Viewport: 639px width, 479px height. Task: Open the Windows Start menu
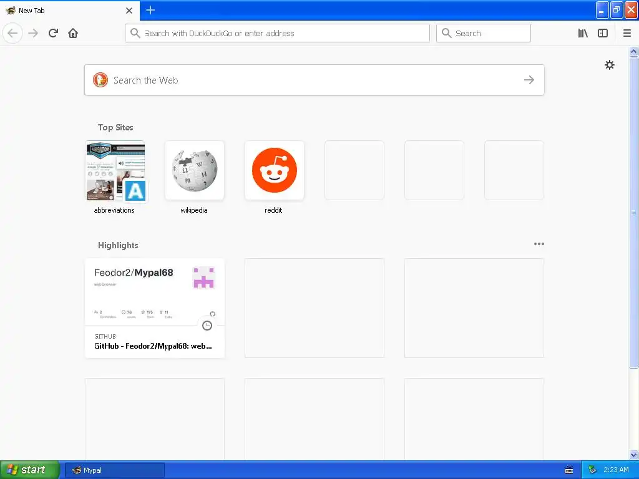coord(30,470)
